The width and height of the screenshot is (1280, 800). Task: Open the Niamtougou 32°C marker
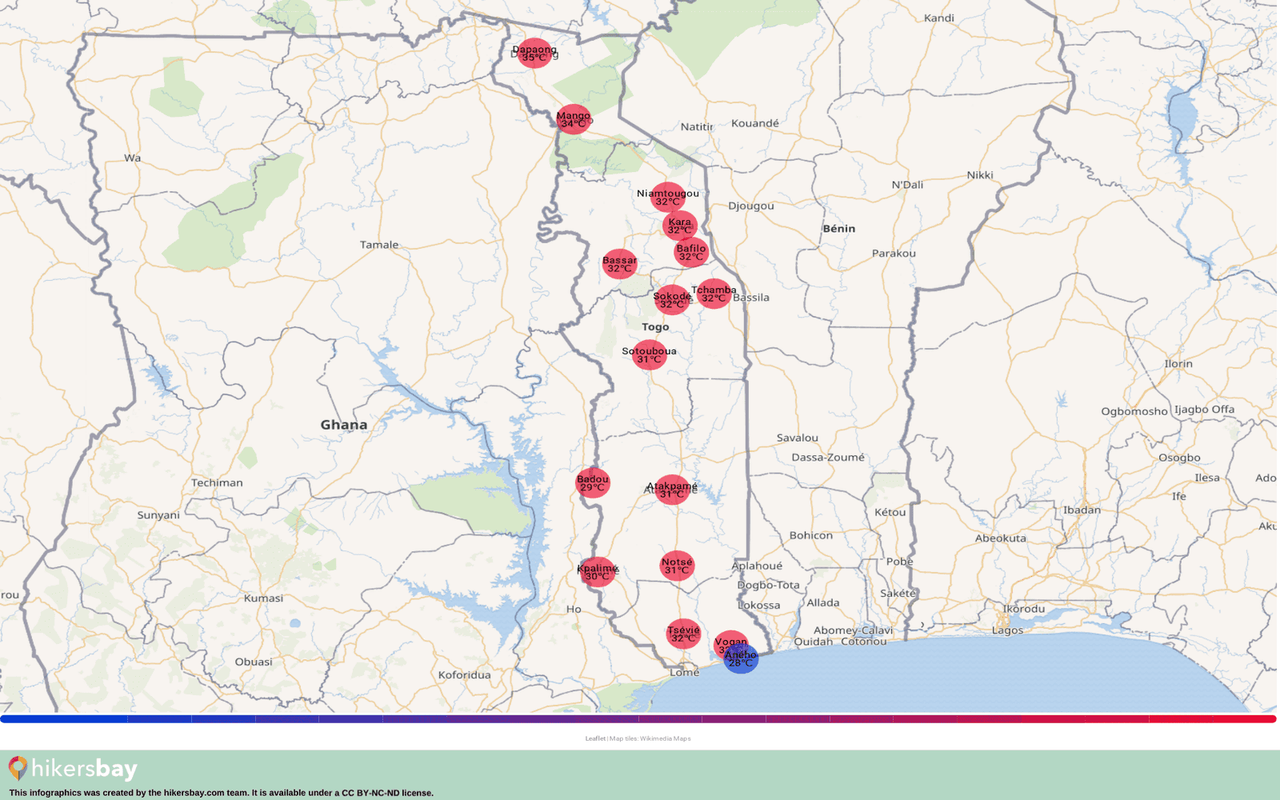click(x=667, y=198)
